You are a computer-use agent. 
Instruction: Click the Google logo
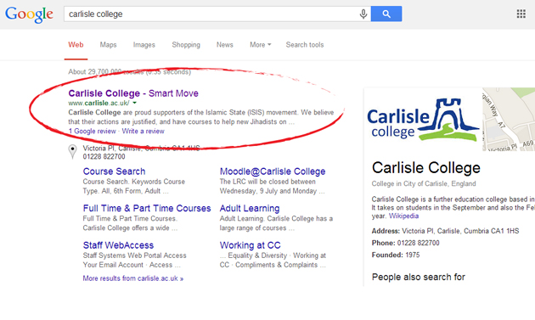click(29, 14)
